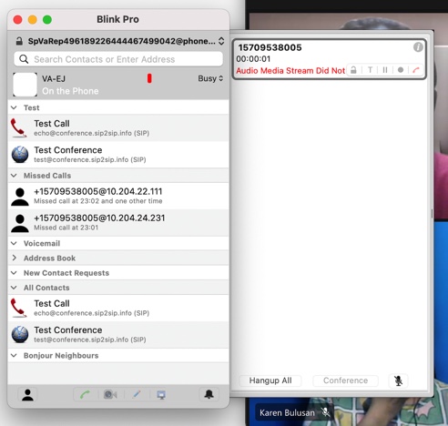The height and width of the screenshot is (426, 448).
Task: Open chat session with pencil icon
Action: pyautogui.click(x=137, y=394)
